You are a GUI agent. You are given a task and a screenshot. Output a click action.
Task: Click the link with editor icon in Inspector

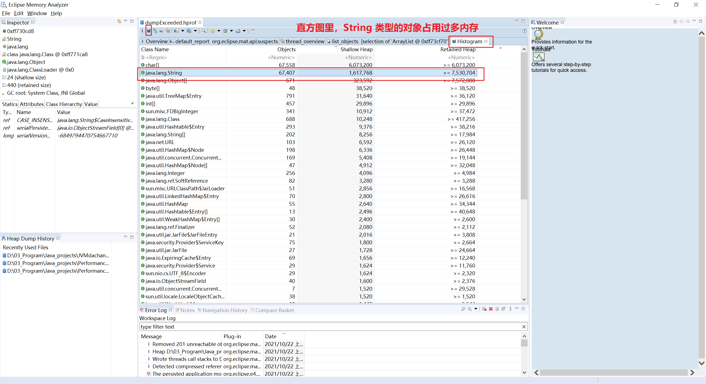119,21
